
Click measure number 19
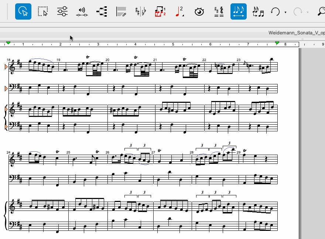(58, 60)
